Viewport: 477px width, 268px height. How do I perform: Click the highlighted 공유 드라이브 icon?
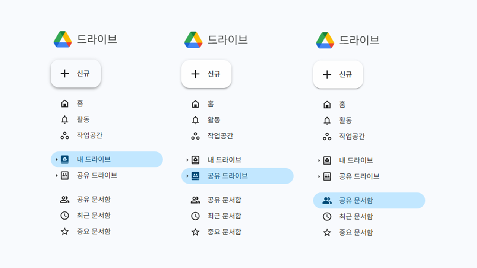(x=195, y=176)
